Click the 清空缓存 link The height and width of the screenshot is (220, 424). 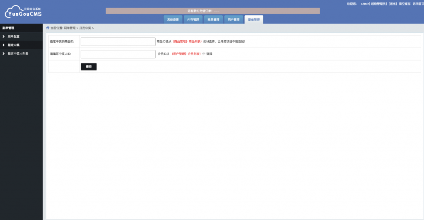[405, 4]
